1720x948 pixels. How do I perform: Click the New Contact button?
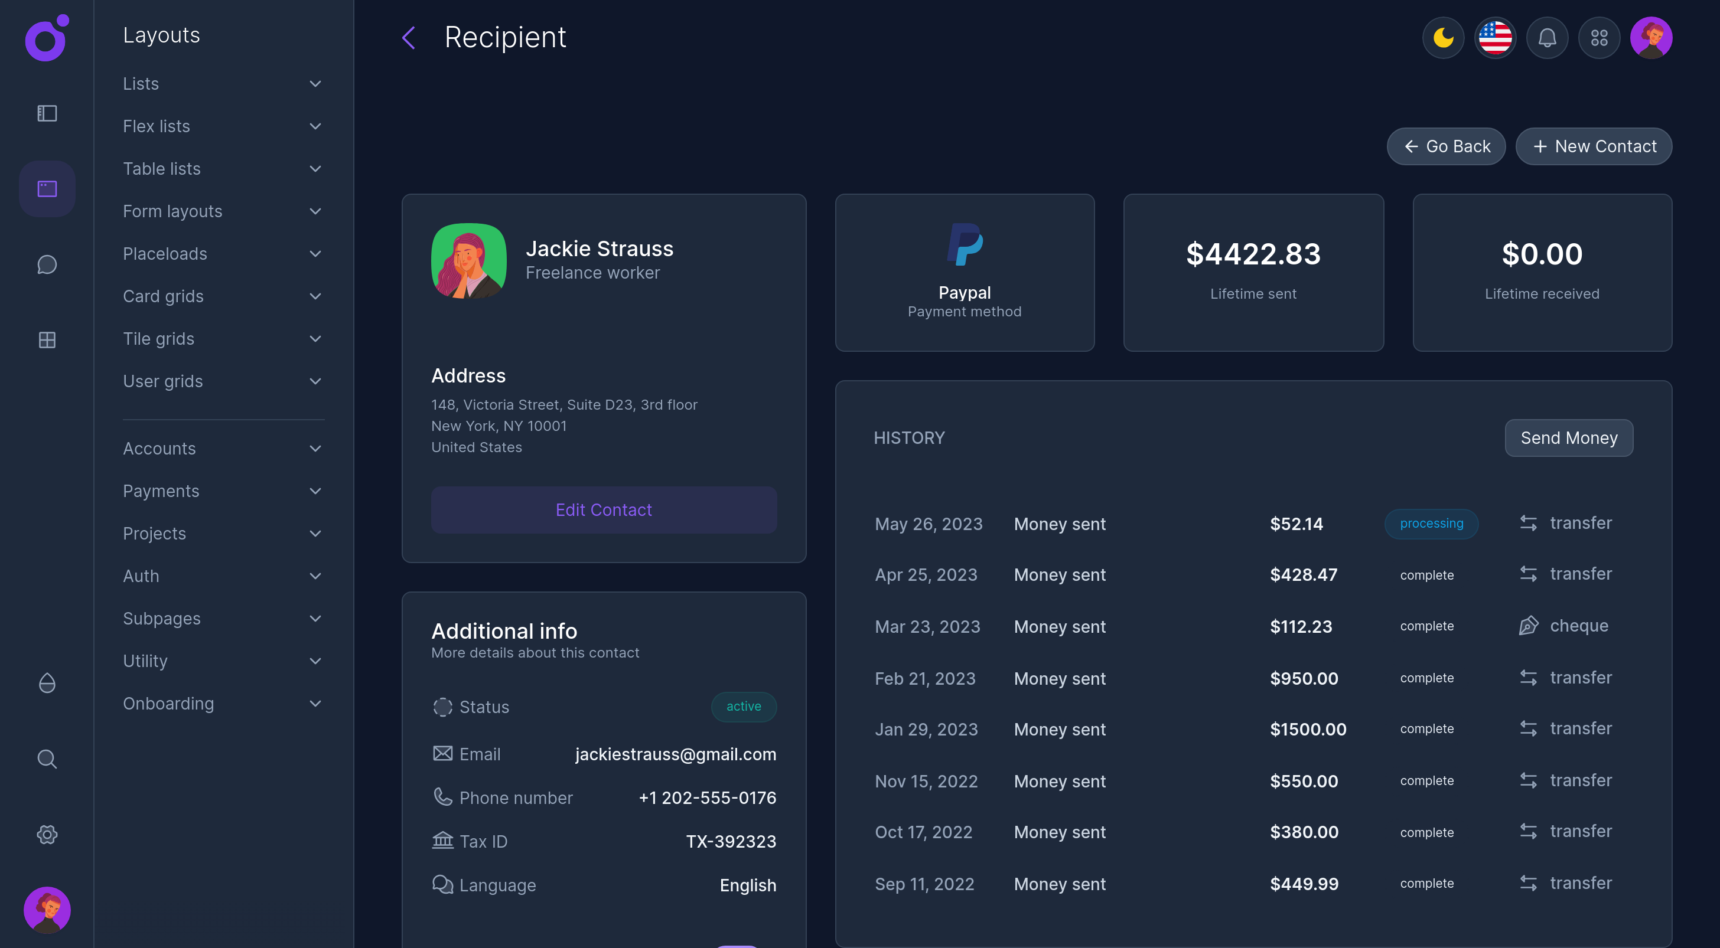click(x=1594, y=146)
